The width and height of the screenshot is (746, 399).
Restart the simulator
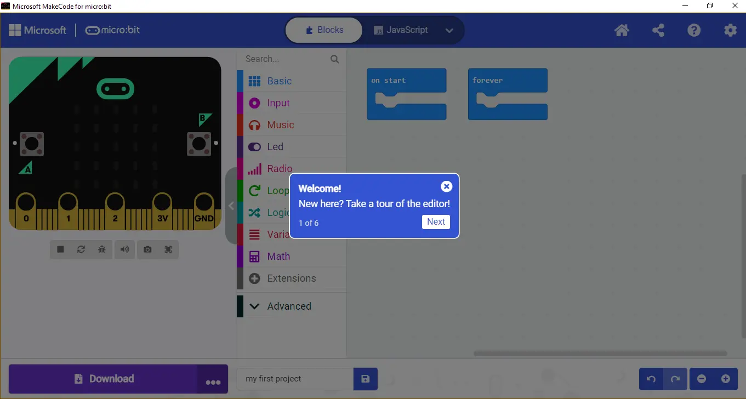click(x=81, y=249)
